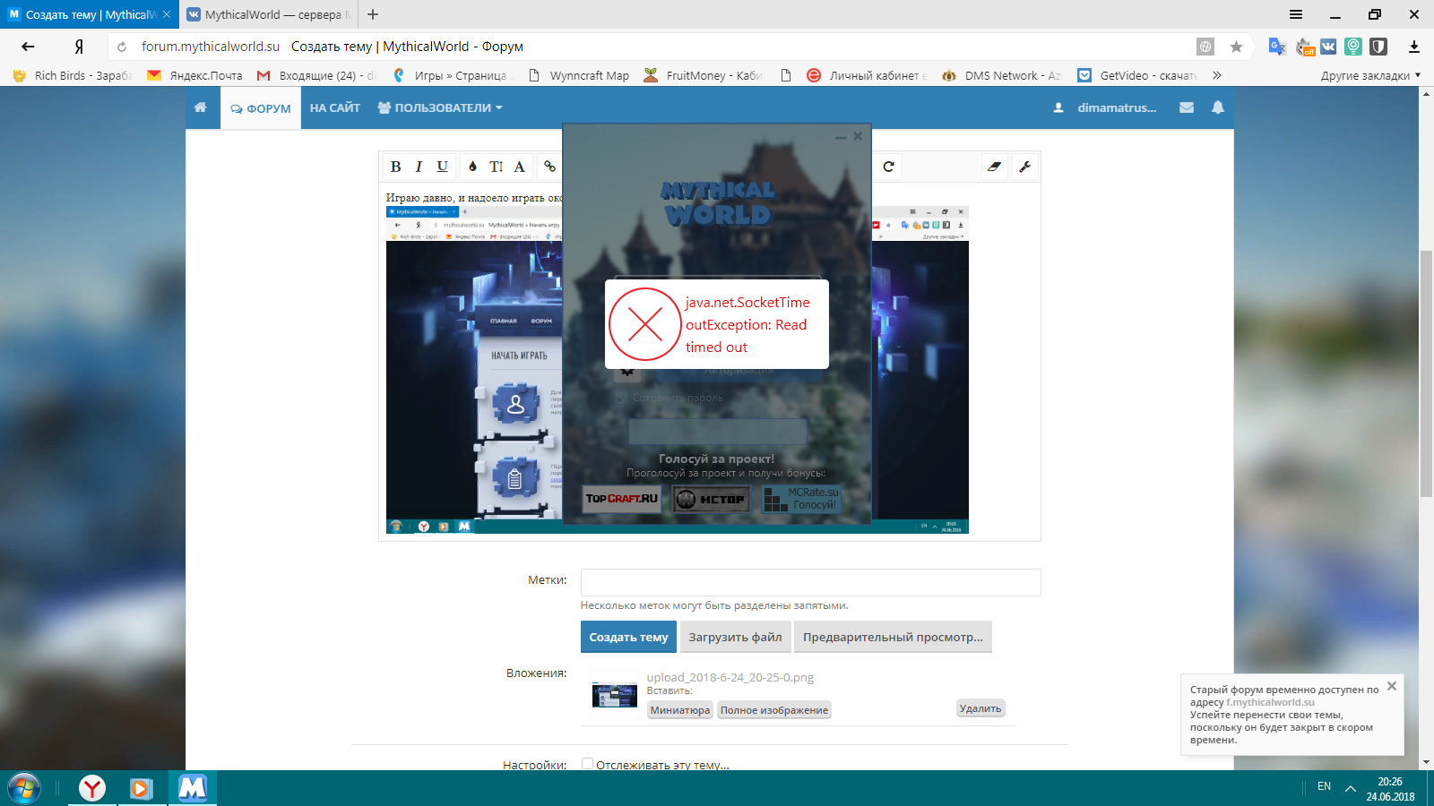Insert attachment as 'Миниатюра'
Image resolution: width=1434 pixels, height=806 pixels.
pos(680,710)
